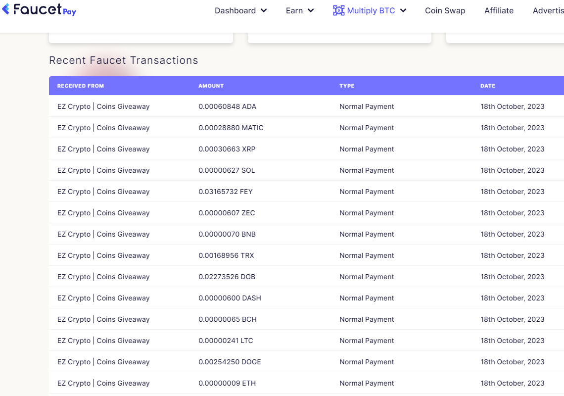This screenshot has height=396, width=564.
Task: Click the RECEIVED FROM column header
Action: tap(81, 86)
